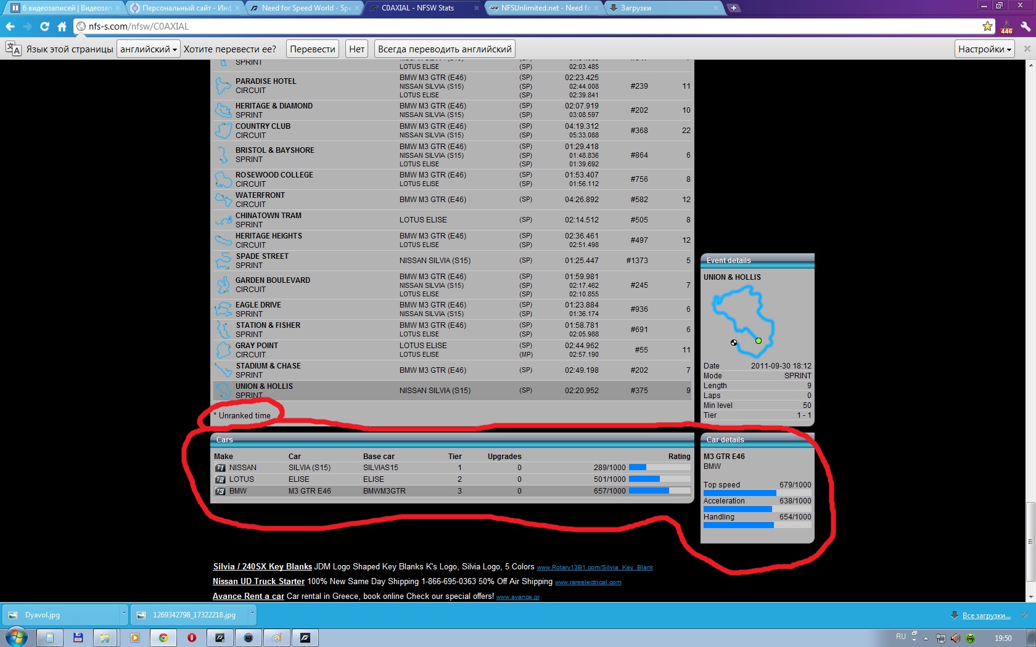Select the SPADE STREET sprint row
This screenshot has height=647, width=1036.
(x=452, y=261)
